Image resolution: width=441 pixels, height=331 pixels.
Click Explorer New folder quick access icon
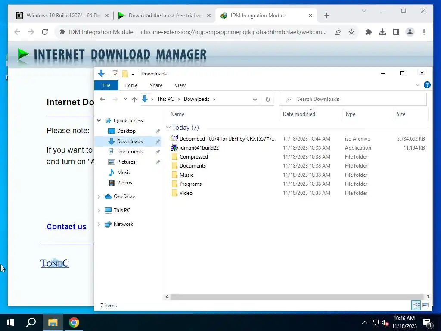125,74
